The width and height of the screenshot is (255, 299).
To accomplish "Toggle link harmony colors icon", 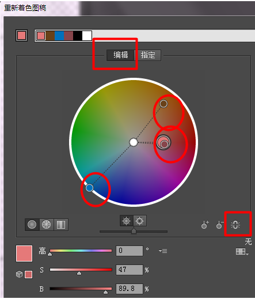I will (235, 225).
